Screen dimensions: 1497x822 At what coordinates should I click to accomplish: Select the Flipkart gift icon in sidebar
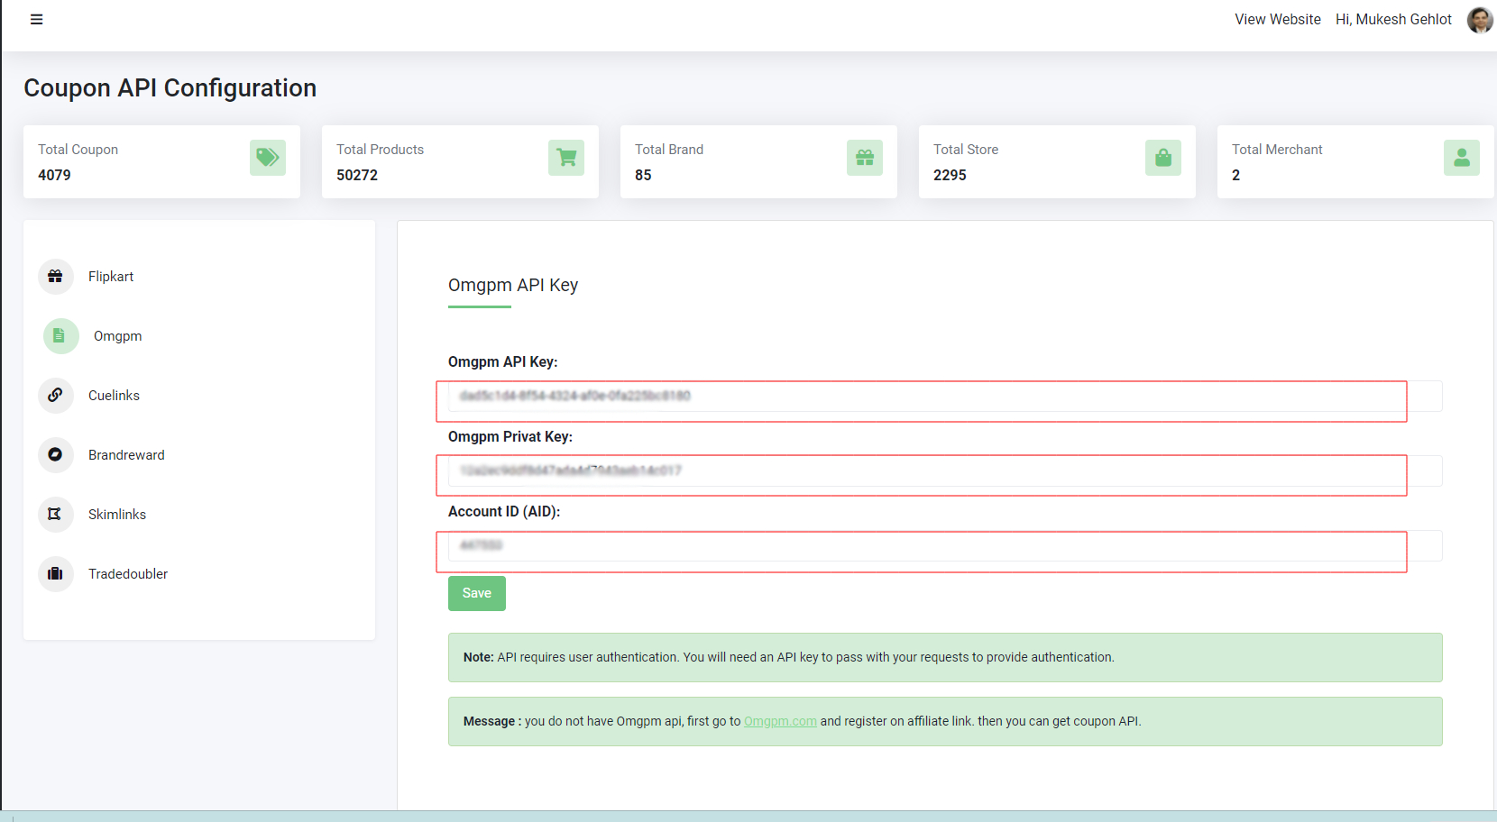(56, 277)
